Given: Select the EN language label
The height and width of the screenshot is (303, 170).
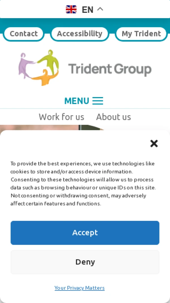Looking at the screenshot, I should 87,9.
